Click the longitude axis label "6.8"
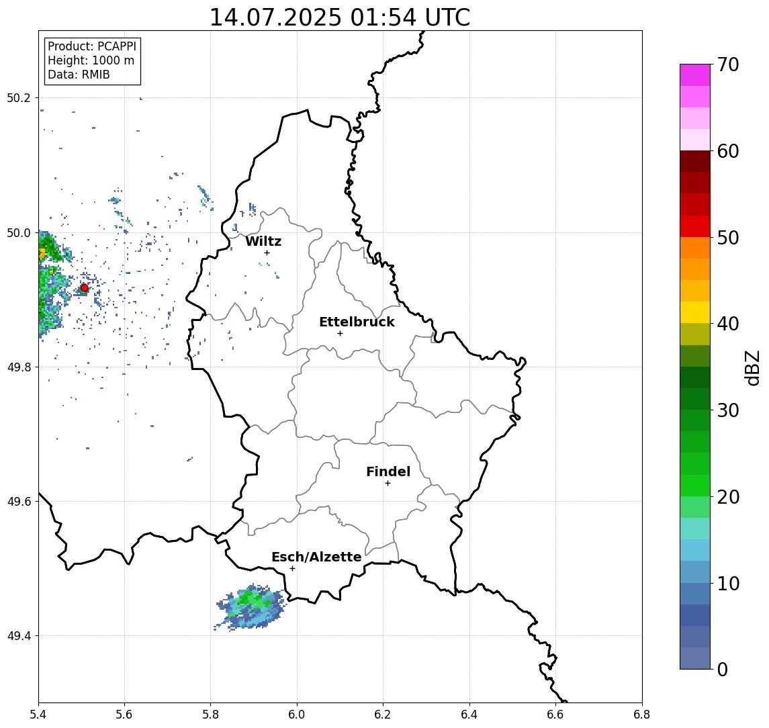 tap(641, 715)
